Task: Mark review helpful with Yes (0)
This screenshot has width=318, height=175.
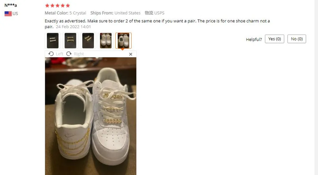Action: tap(274, 39)
